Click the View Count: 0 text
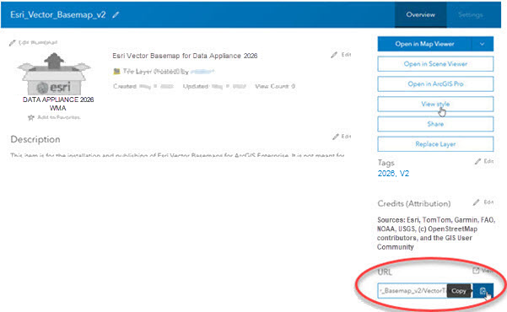 point(275,86)
